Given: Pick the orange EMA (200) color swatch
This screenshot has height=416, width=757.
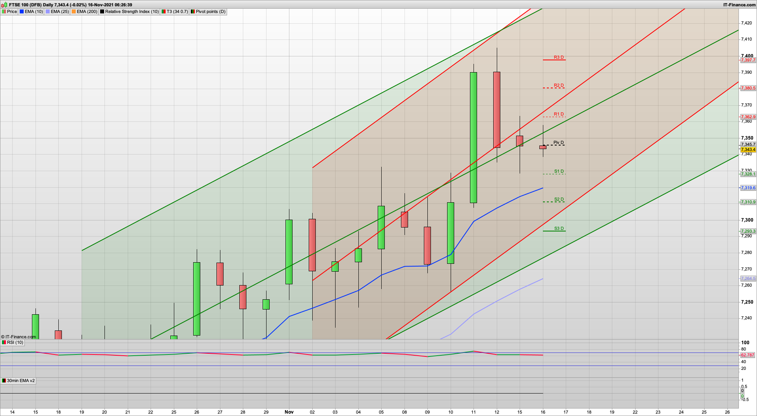Looking at the screenshot, I should (x=74, y=11).
